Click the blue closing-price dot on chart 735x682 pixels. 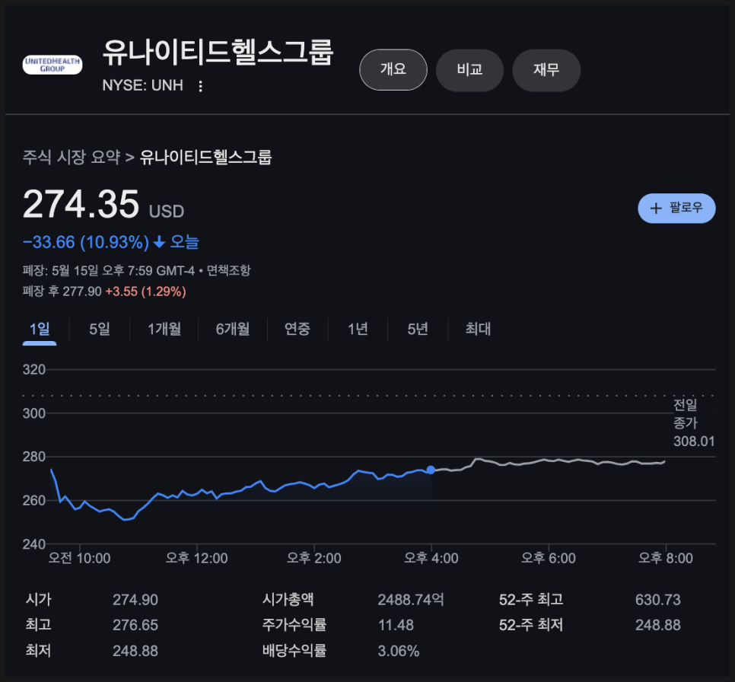pyautogui.click(x=431, y=470)
